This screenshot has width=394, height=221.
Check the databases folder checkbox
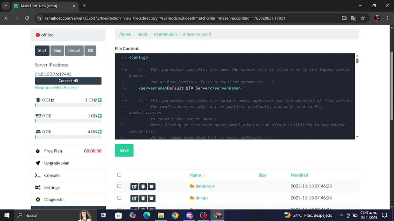click(119, 186)
